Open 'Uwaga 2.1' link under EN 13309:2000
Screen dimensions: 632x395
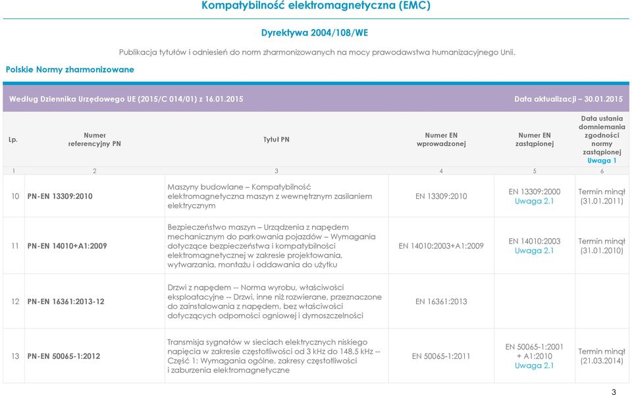point(534,201)
